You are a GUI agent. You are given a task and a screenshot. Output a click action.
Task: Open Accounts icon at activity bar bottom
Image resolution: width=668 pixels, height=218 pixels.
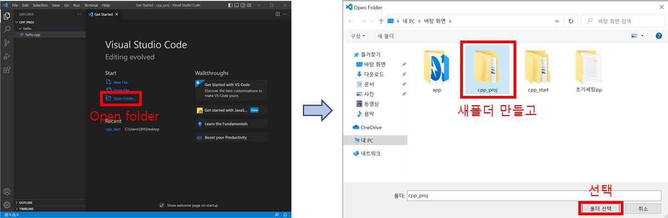[x=7, y=192]
